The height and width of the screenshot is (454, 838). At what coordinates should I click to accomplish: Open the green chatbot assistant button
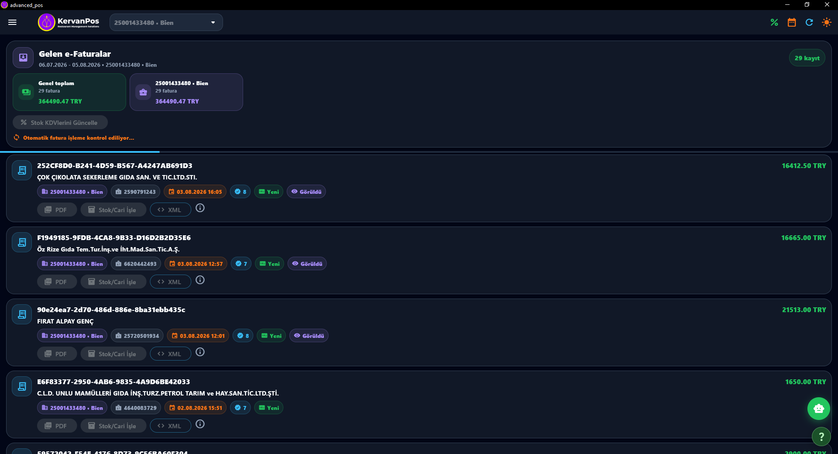click(x=819, y=409)
